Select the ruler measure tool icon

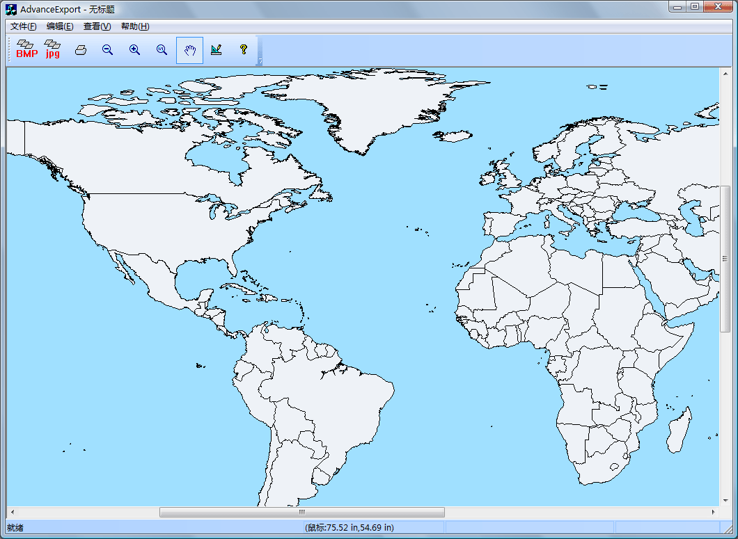[217, 50]
